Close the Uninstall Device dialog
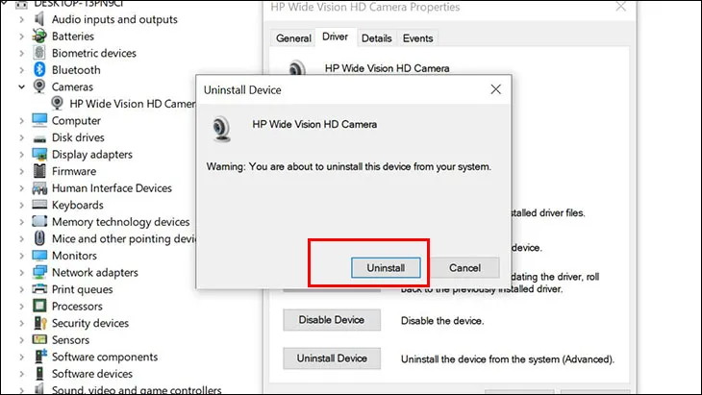 point(496,89)
